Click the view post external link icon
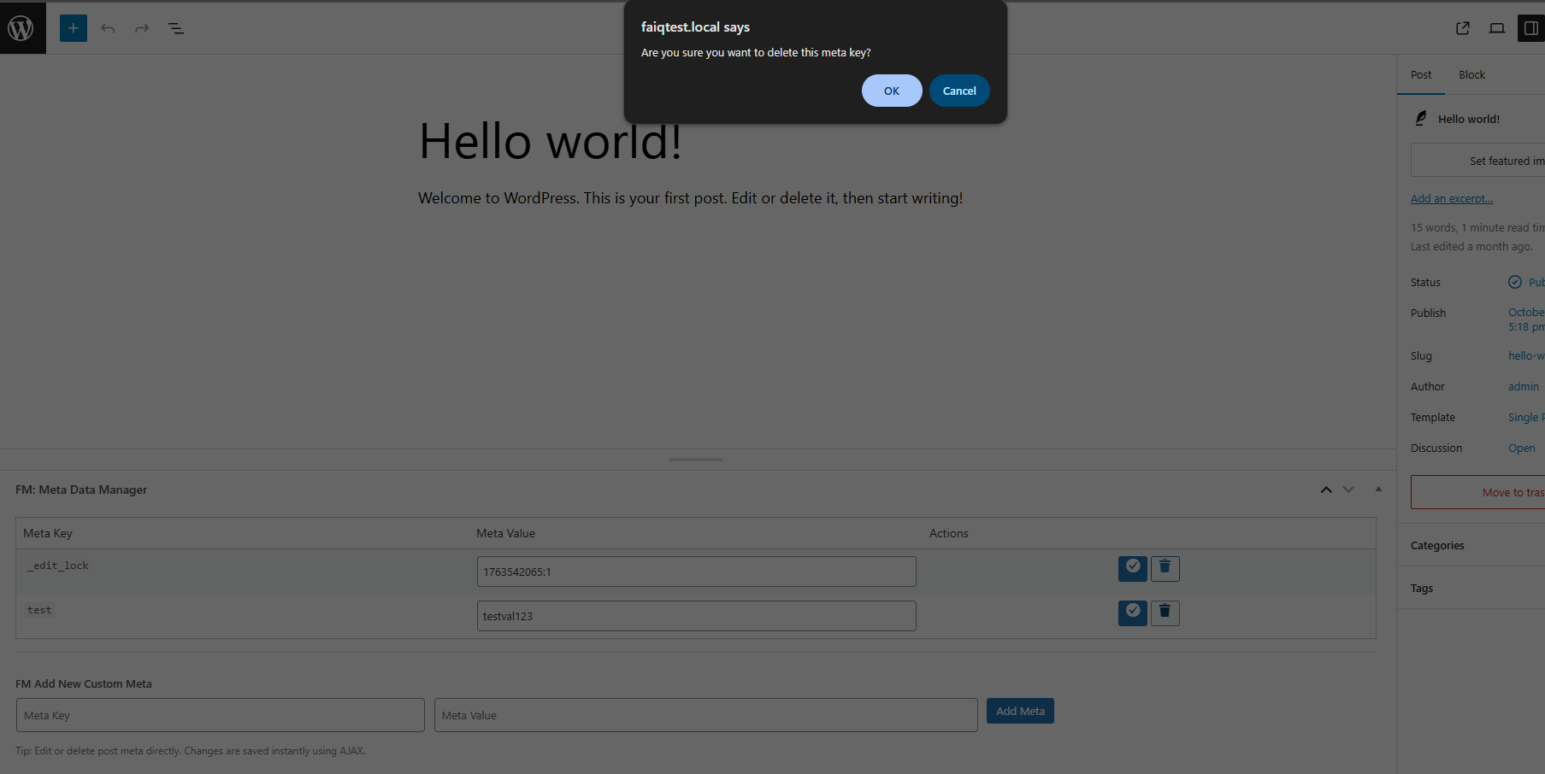 (x=1462, y=27)
